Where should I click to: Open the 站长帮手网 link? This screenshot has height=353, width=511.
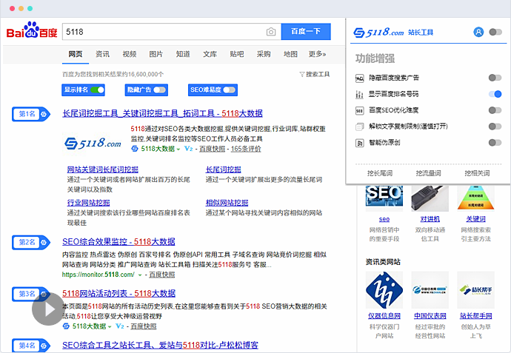(x=475, y=316)
